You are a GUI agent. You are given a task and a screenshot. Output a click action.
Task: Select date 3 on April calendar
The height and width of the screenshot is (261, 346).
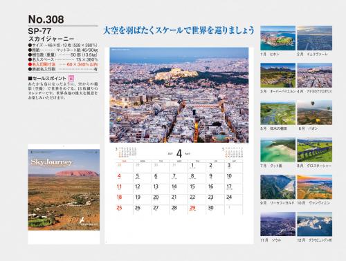point(229,165)
